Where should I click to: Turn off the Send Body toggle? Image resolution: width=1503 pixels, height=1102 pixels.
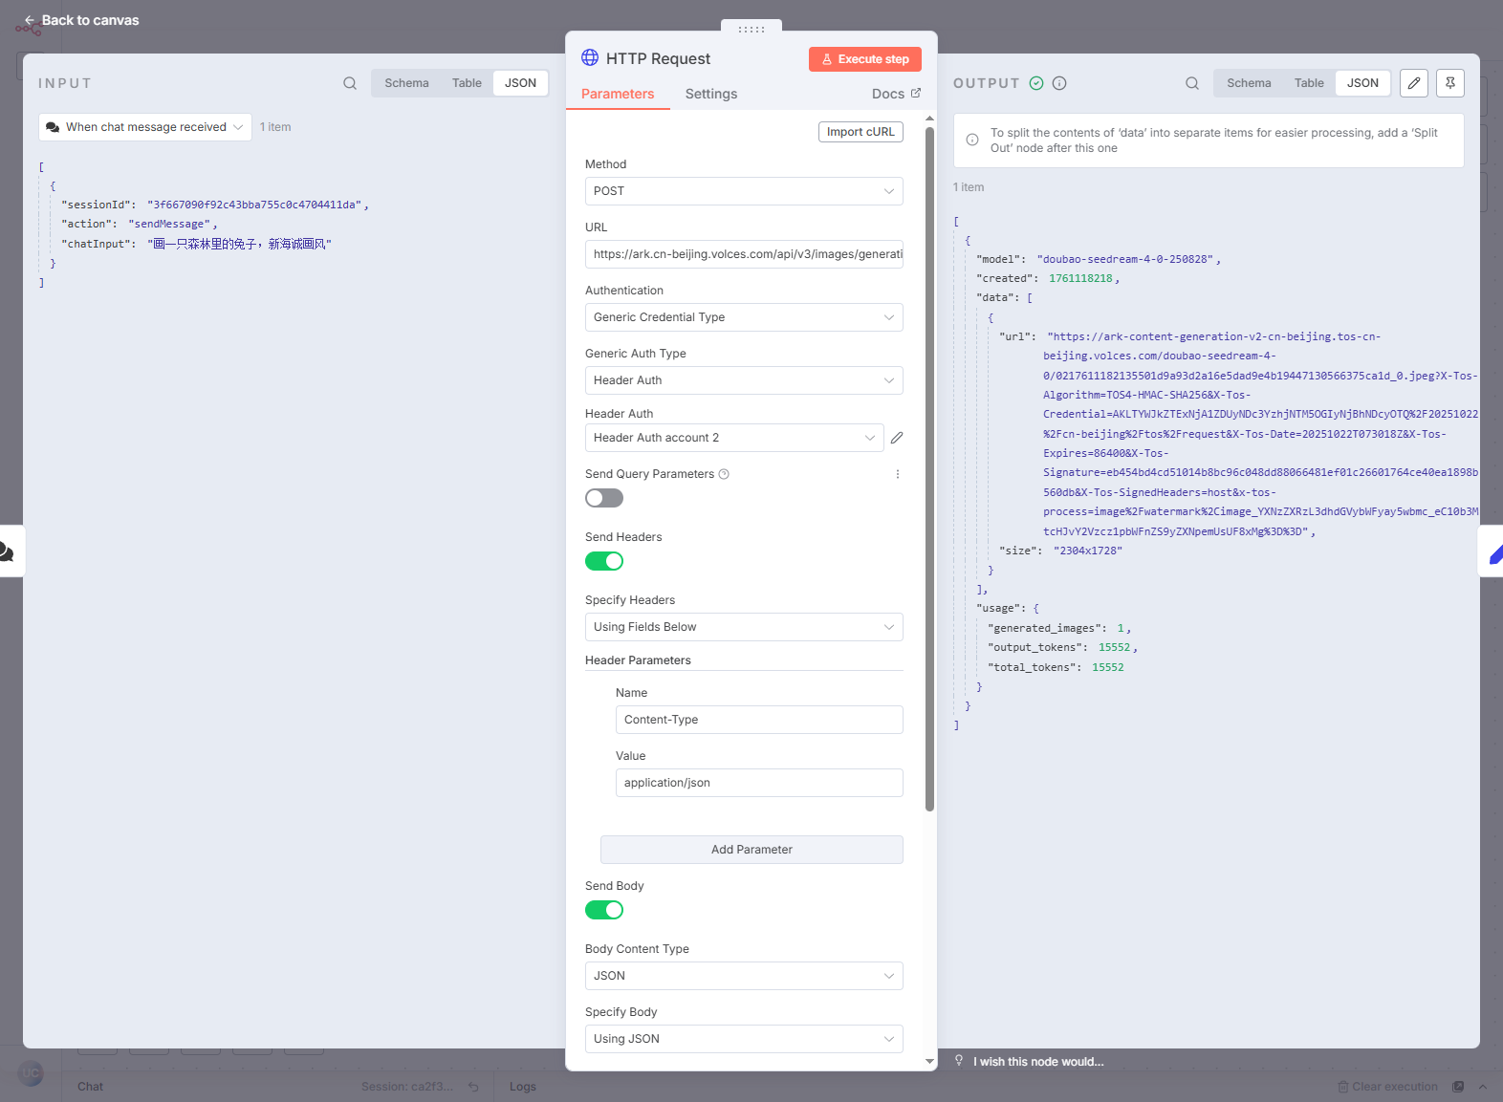pyautogui.click(x=604, y=910)
